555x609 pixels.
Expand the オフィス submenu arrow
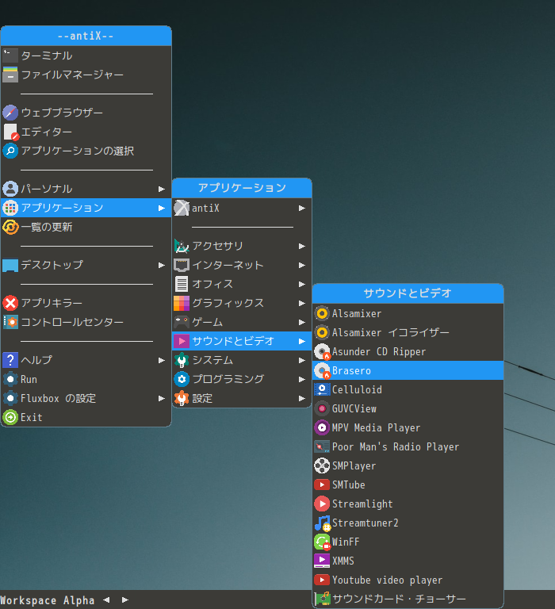coord(302,285)
